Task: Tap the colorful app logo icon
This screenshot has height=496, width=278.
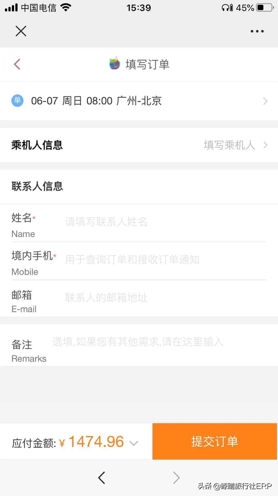Action: tap(115, 64)
